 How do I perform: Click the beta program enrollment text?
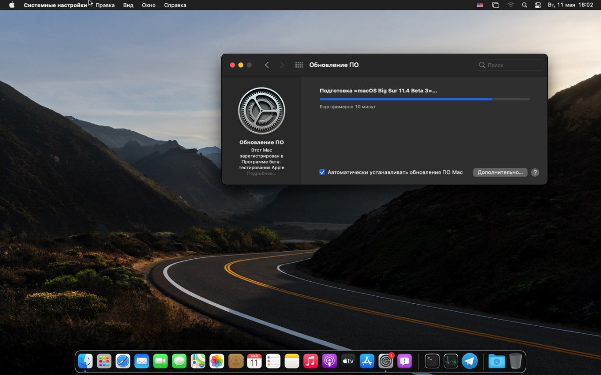pos(262,158)
